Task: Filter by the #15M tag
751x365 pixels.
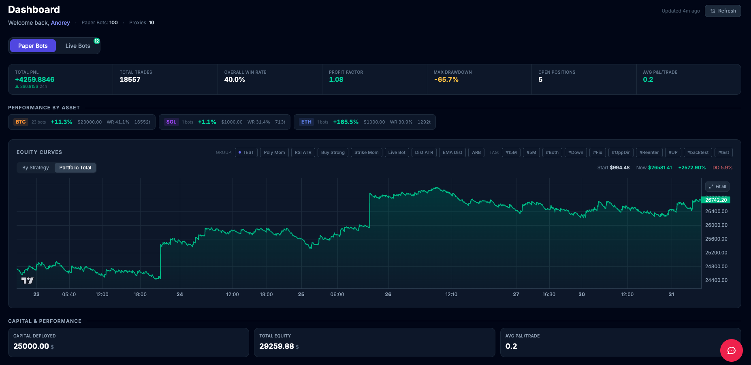Action: (511, 153)
